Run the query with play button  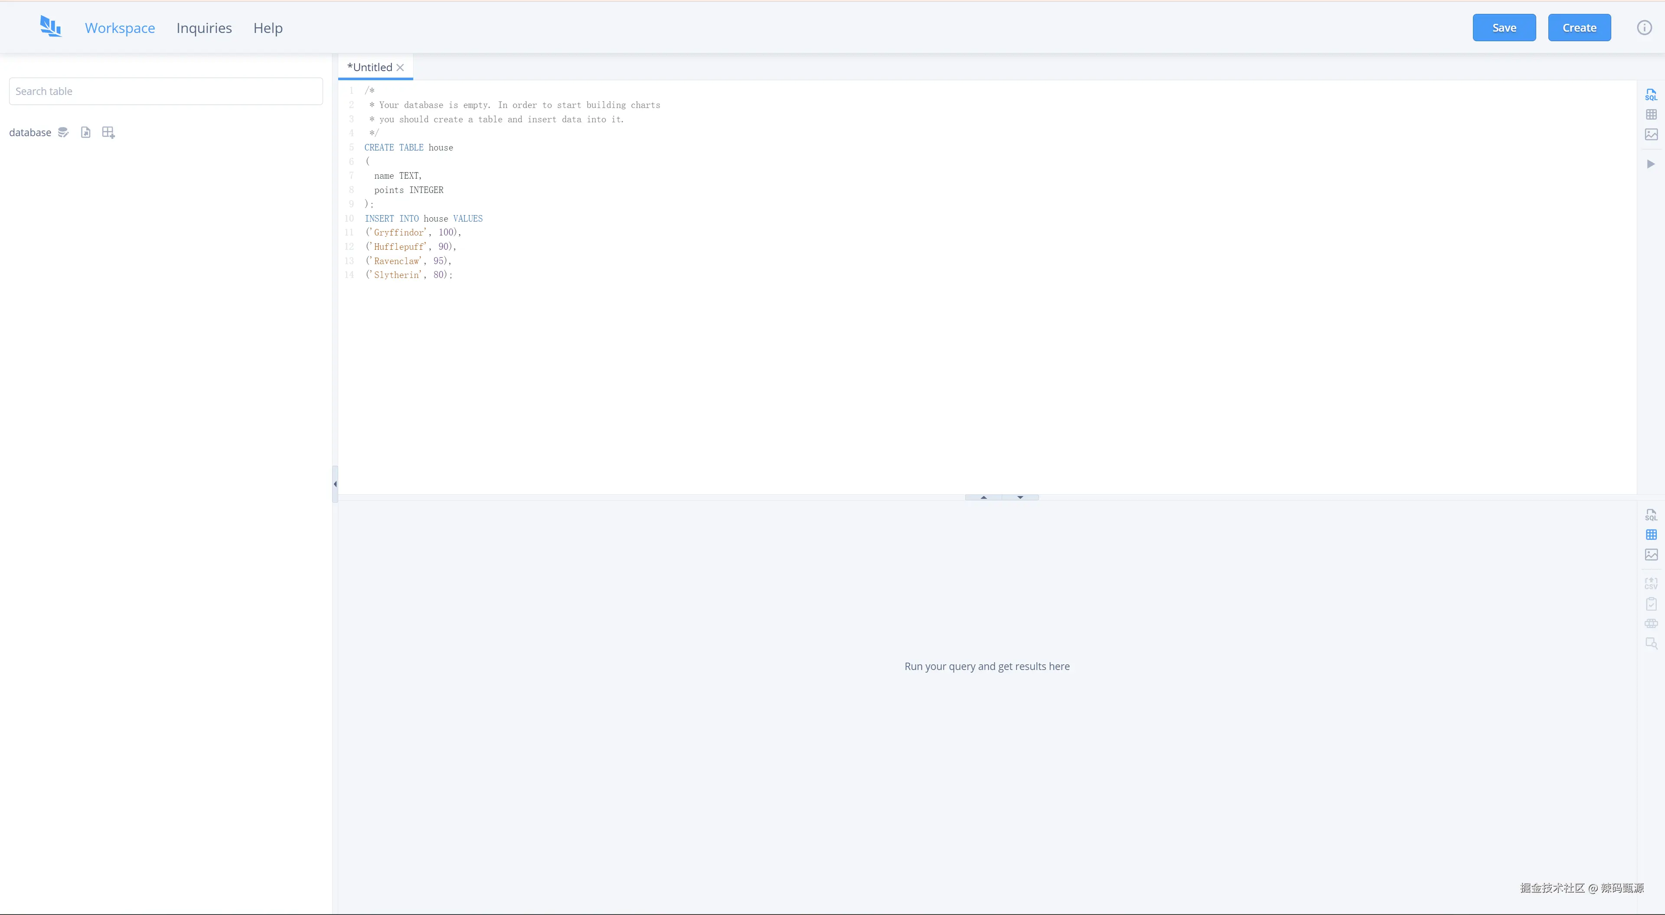pyautogui.click(x=1651, y=164)
